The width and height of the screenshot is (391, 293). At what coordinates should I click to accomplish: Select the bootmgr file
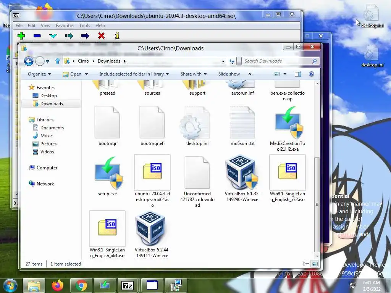[107, 126]
